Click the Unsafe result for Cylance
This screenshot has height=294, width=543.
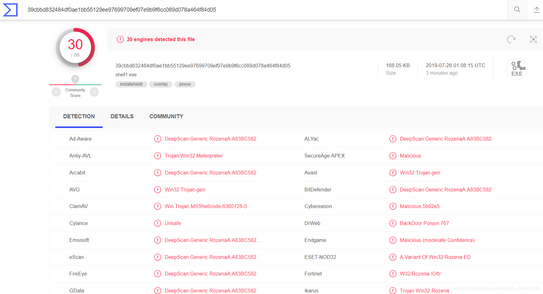click(173, 223)
